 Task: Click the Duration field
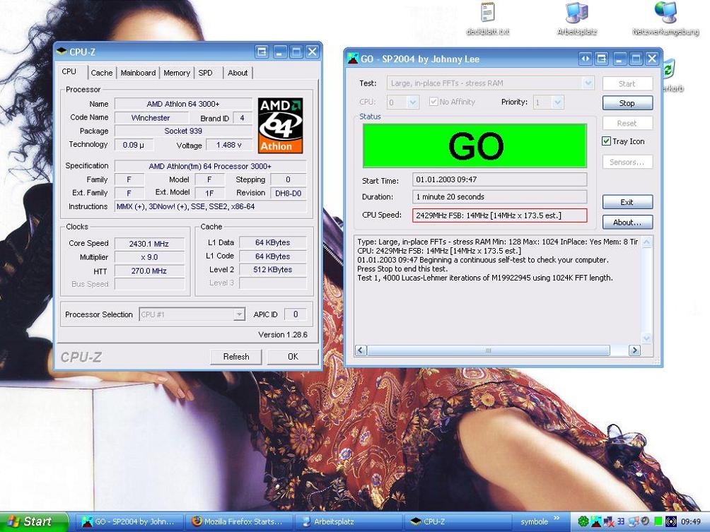point(499,197)
